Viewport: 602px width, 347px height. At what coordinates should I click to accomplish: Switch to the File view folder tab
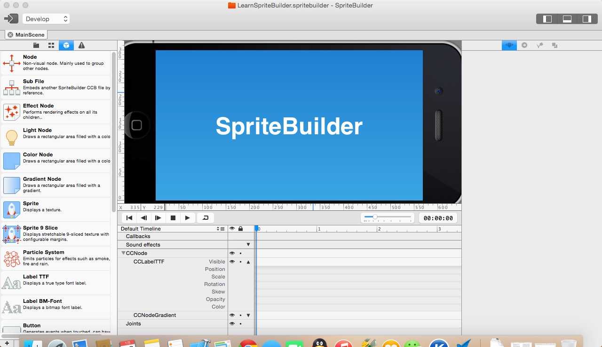pyautogui.click(x=36, y=45)
